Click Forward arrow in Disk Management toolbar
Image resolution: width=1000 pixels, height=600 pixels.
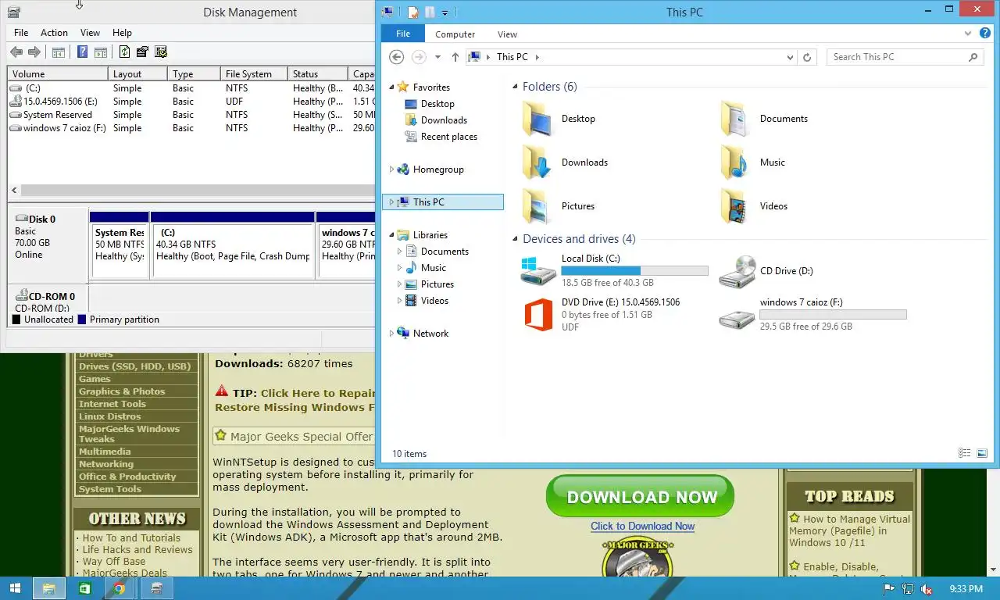(34, 52)
